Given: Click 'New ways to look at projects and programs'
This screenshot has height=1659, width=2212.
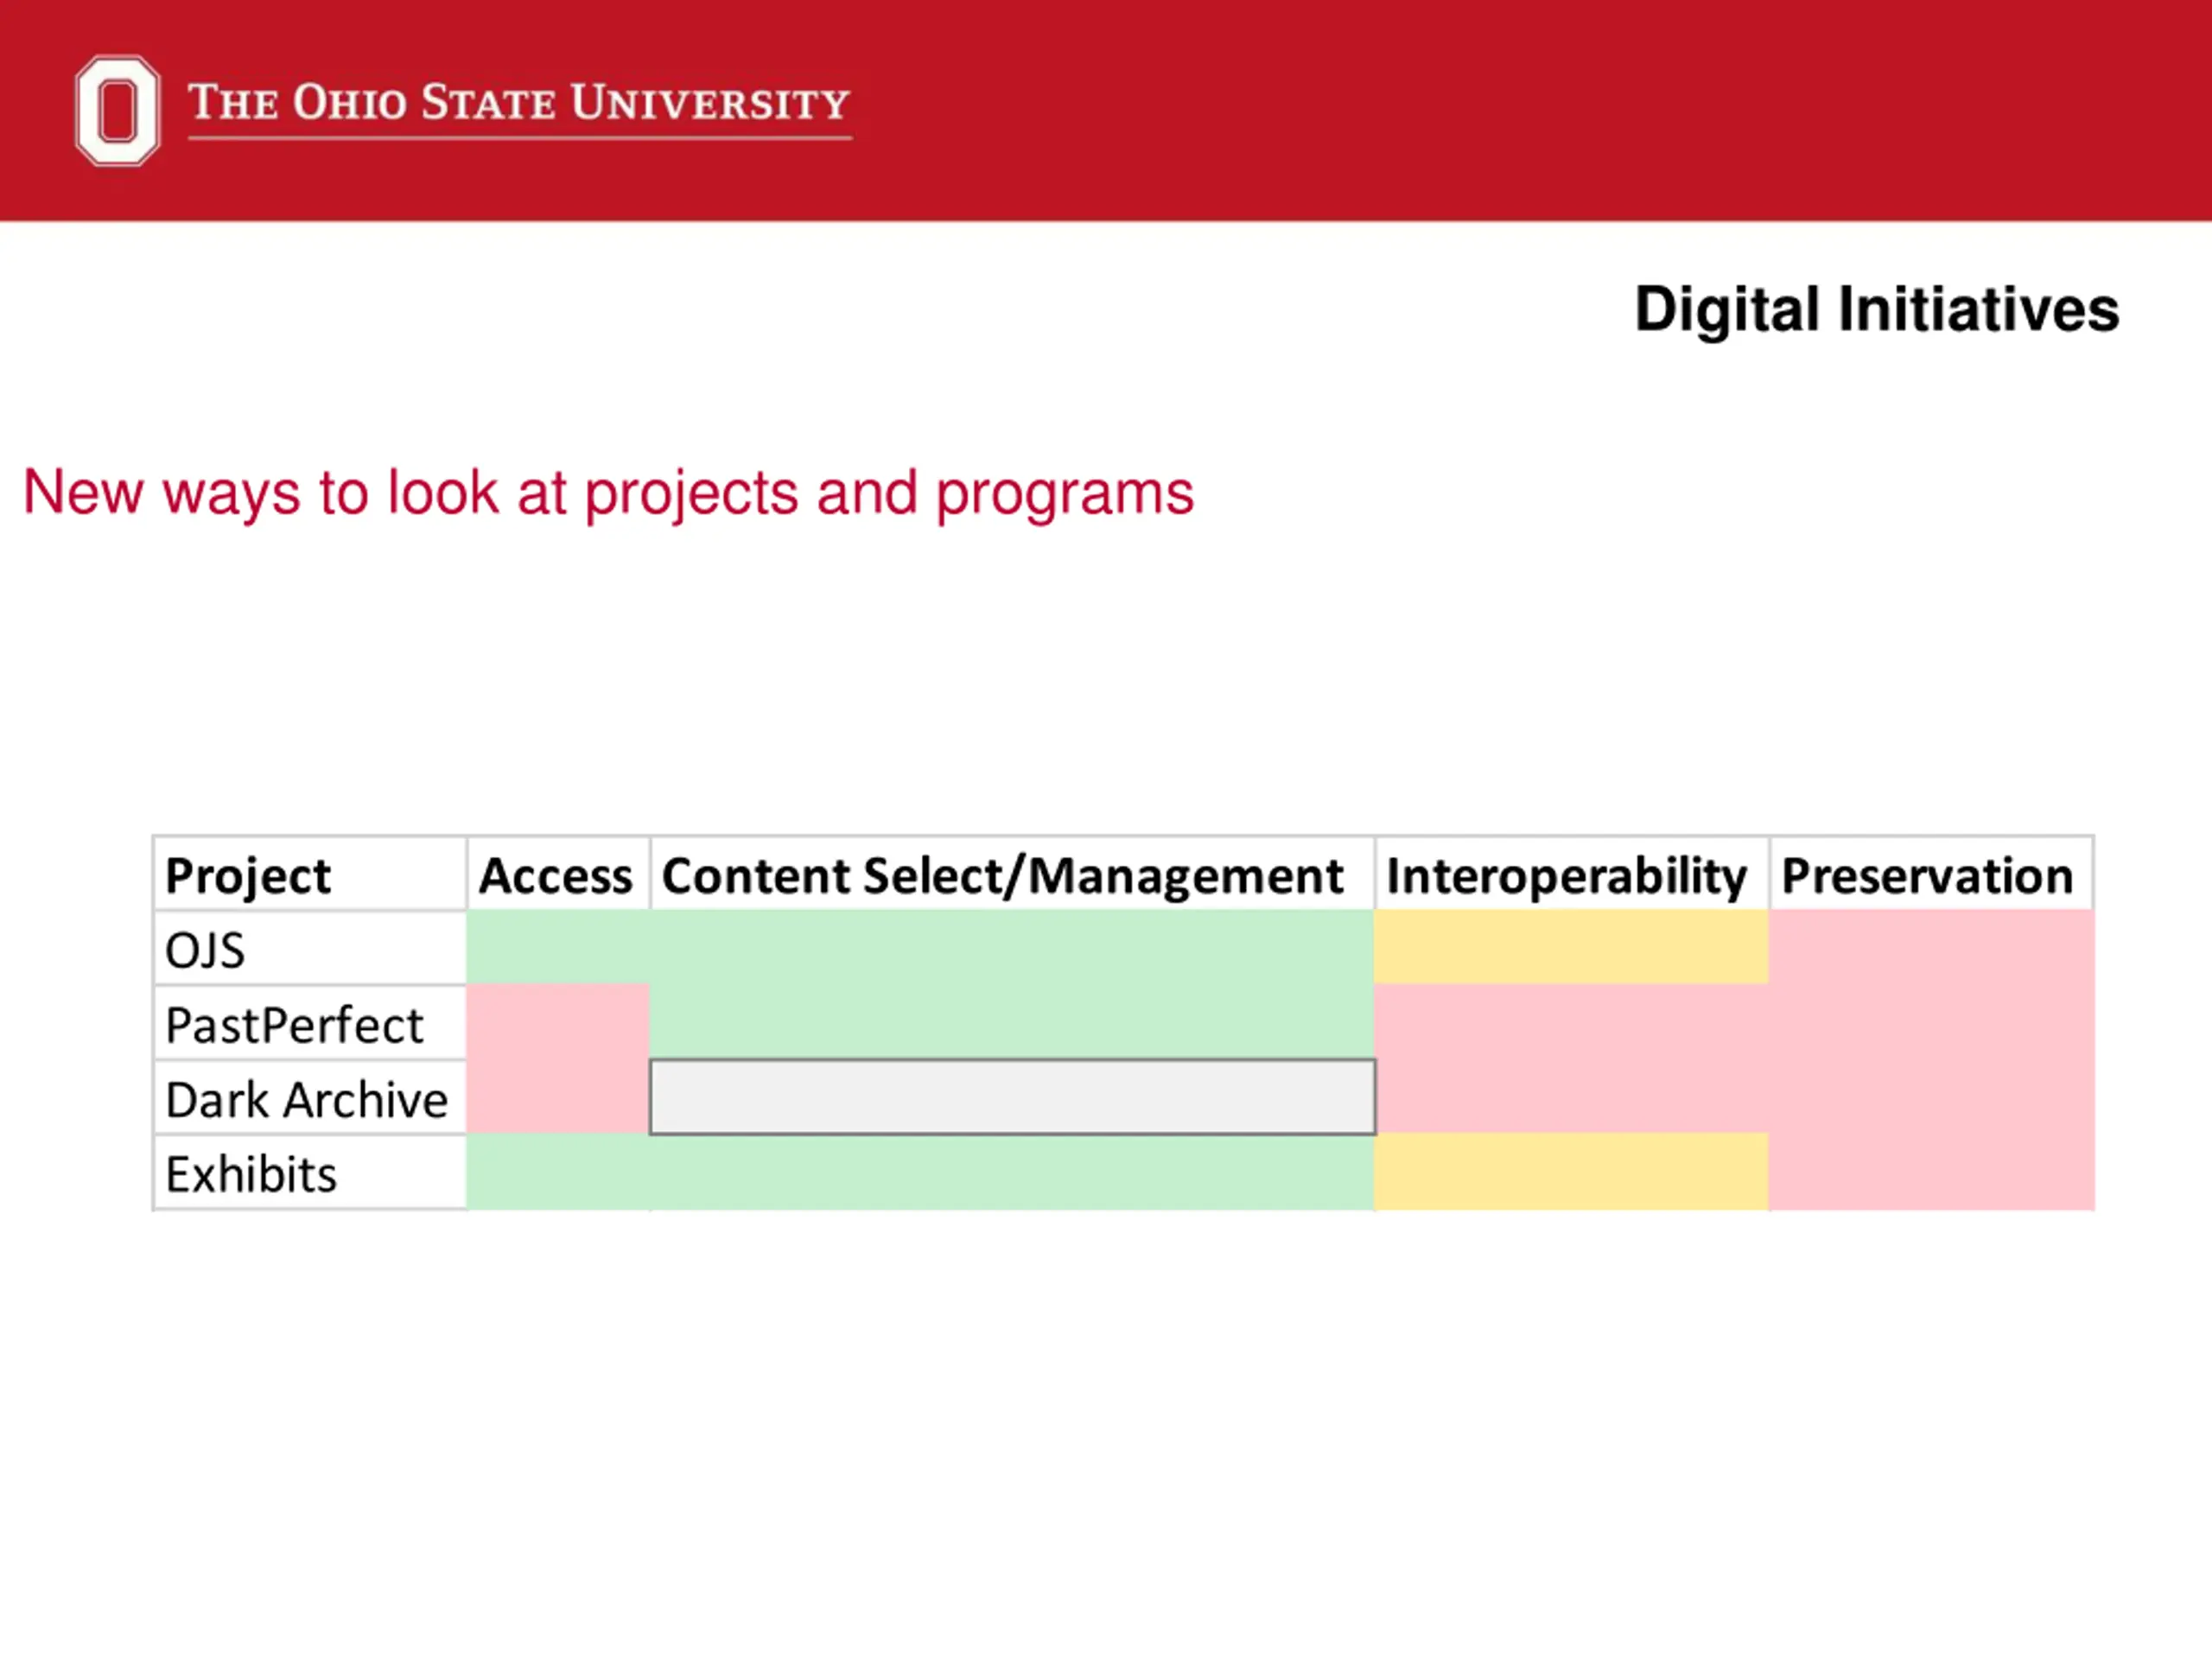Looking at the screenshot, I should point(608,493).
